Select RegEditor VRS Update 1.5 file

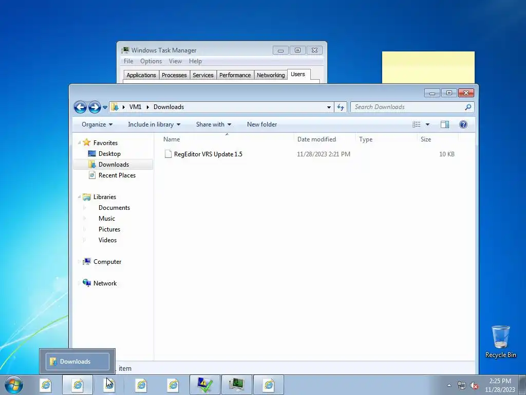point(208,154)
